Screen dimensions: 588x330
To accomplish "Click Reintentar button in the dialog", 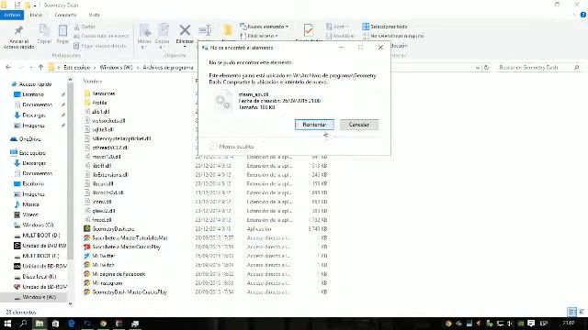I will click(x=314, y=125).
